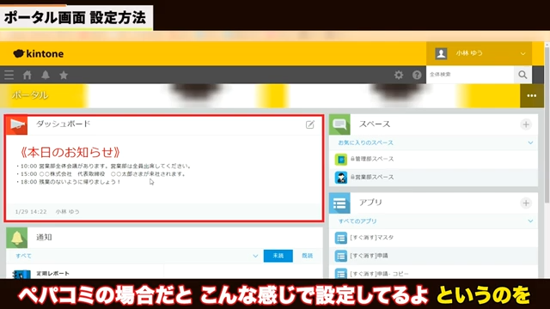Click the 小林 ゆう author name in dashboard
550x309 pixels.
click(x=67, y=212)
